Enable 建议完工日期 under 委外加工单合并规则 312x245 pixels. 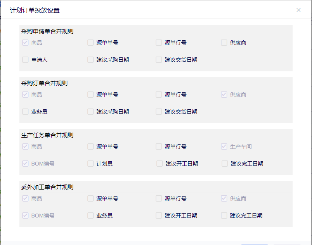click(224, 216)
